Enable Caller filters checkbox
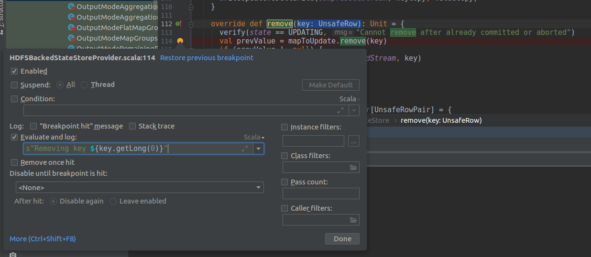The height and width of the screenshot is (257, 591). 285,208
